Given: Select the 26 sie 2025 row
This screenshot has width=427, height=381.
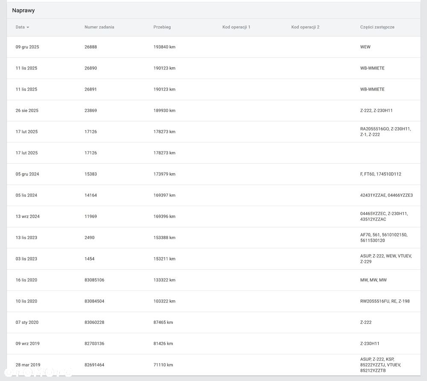Looking at the screenshot, I should coord(213,111).
